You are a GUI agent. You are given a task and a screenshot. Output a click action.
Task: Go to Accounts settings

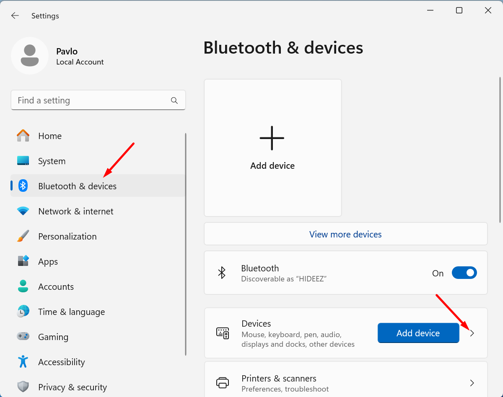click(x=56, y=287)
